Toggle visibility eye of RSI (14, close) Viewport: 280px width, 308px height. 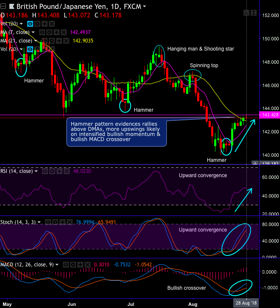tap(45, 171)
